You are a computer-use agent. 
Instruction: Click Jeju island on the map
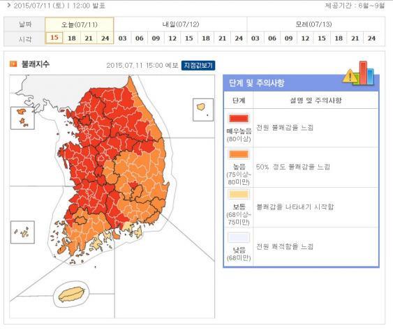tap(72, 294)
